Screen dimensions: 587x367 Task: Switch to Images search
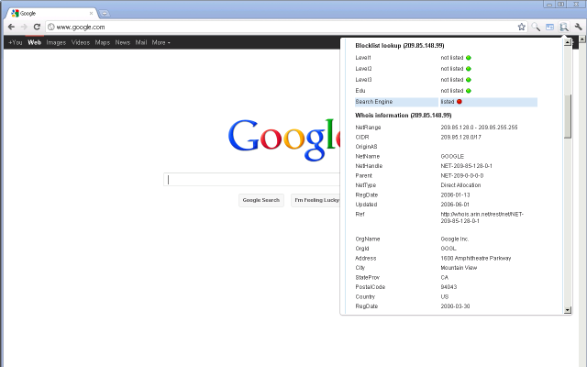(x=56, y=42)
